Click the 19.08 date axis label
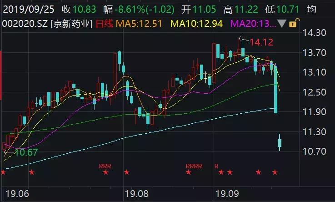Viewport: 335px width, 202px height. (x=136, y=194)
